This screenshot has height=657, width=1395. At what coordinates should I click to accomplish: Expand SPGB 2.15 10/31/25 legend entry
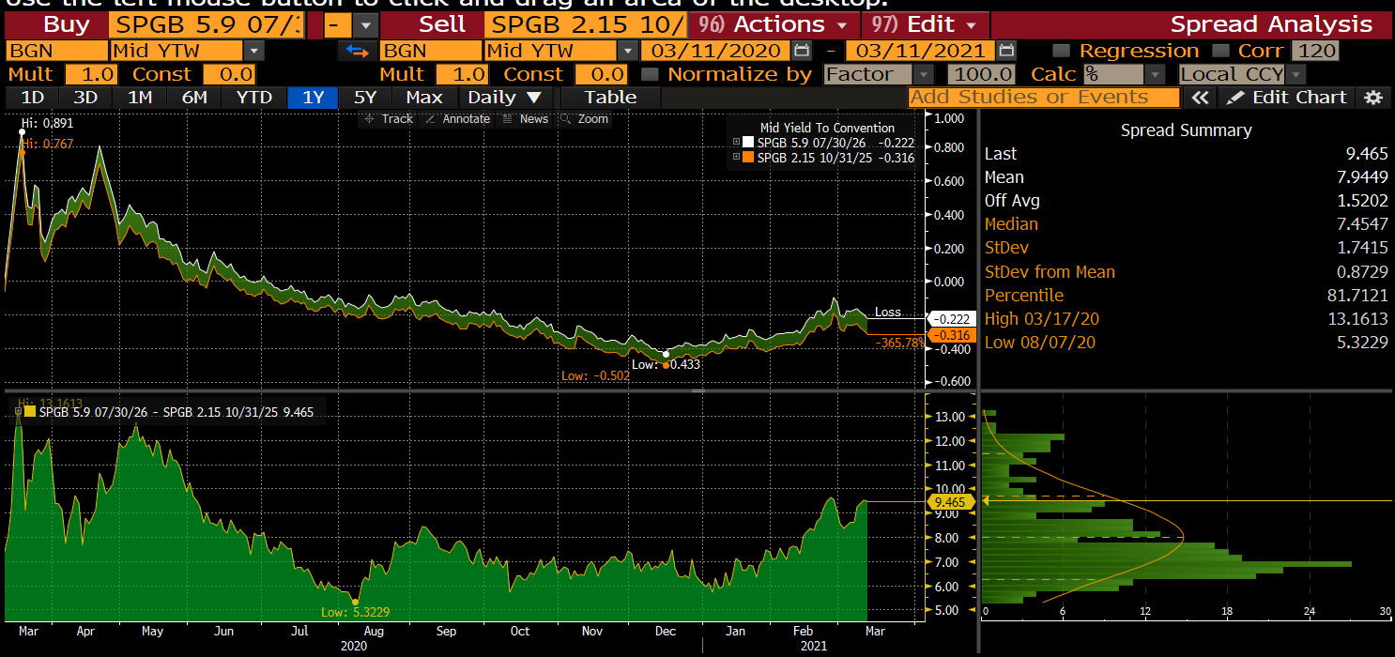point(736,158)
